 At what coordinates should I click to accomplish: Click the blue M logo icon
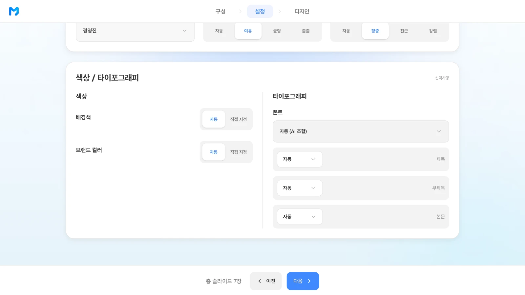pos(14,11)
